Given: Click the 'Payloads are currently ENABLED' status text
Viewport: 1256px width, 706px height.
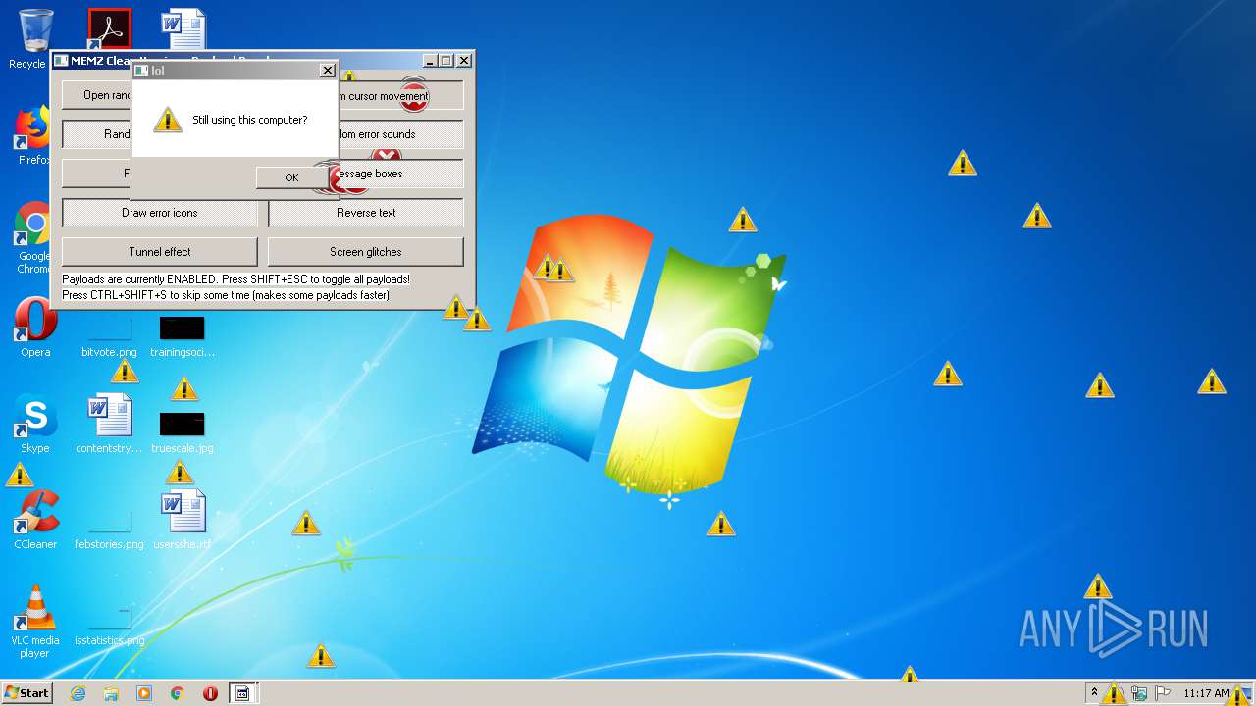Looking at the screenshot, I should (235, 279).
